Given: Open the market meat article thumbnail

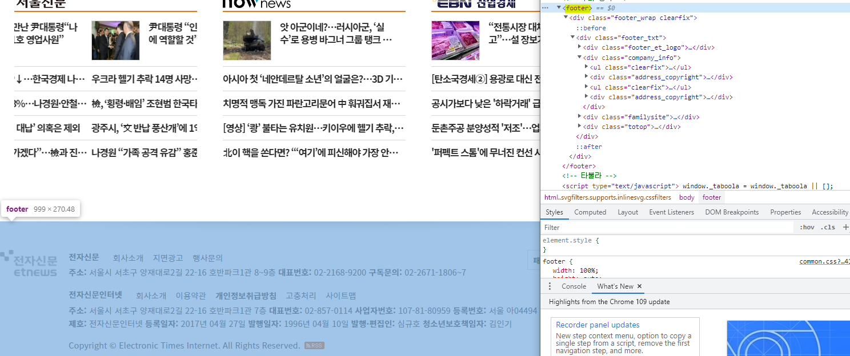Looking at the screenshot, I should point(455,41).
